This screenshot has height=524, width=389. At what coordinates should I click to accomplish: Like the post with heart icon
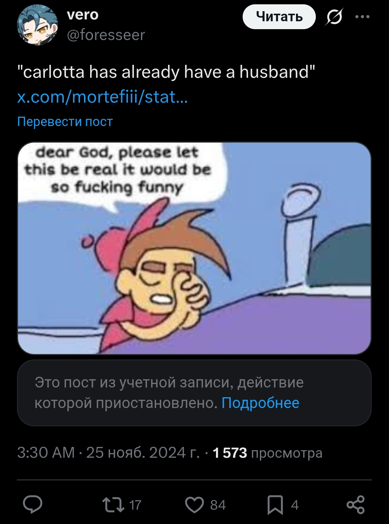(x=195, y=505)
